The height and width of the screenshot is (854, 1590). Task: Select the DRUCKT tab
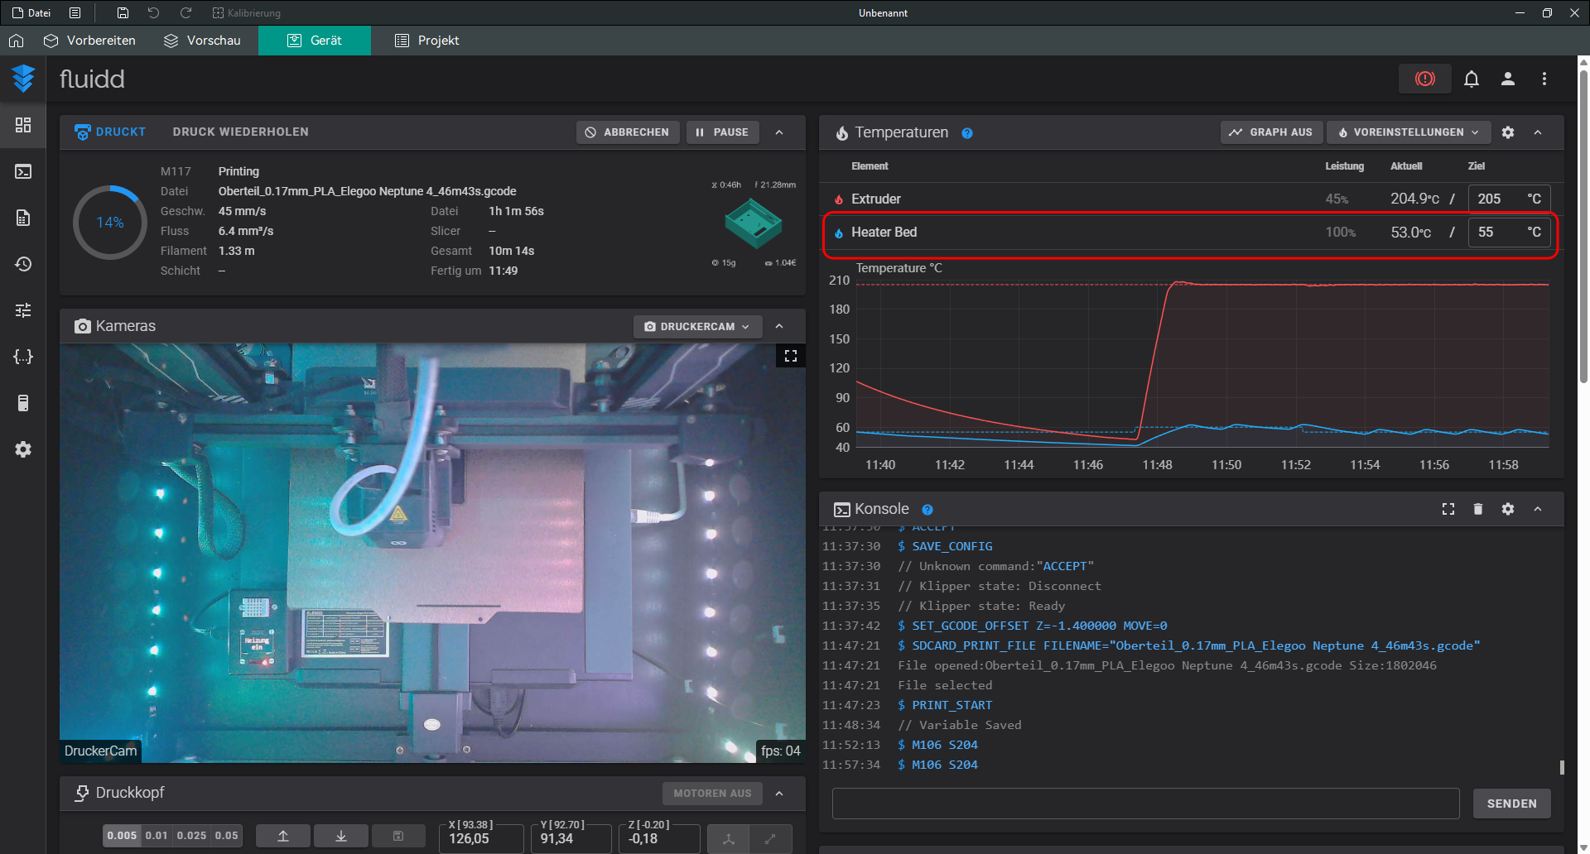pyautogui.click(x=109, y=132)
